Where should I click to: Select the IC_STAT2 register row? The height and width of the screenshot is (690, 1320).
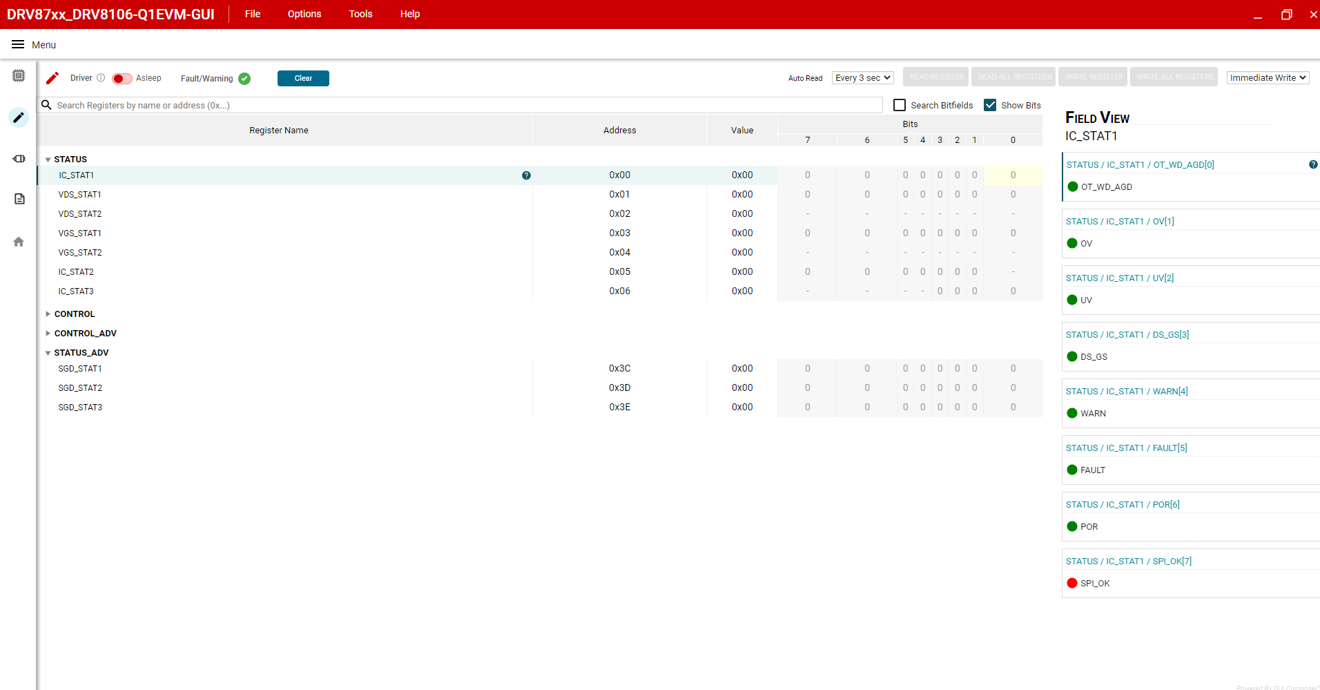[539, 272]
